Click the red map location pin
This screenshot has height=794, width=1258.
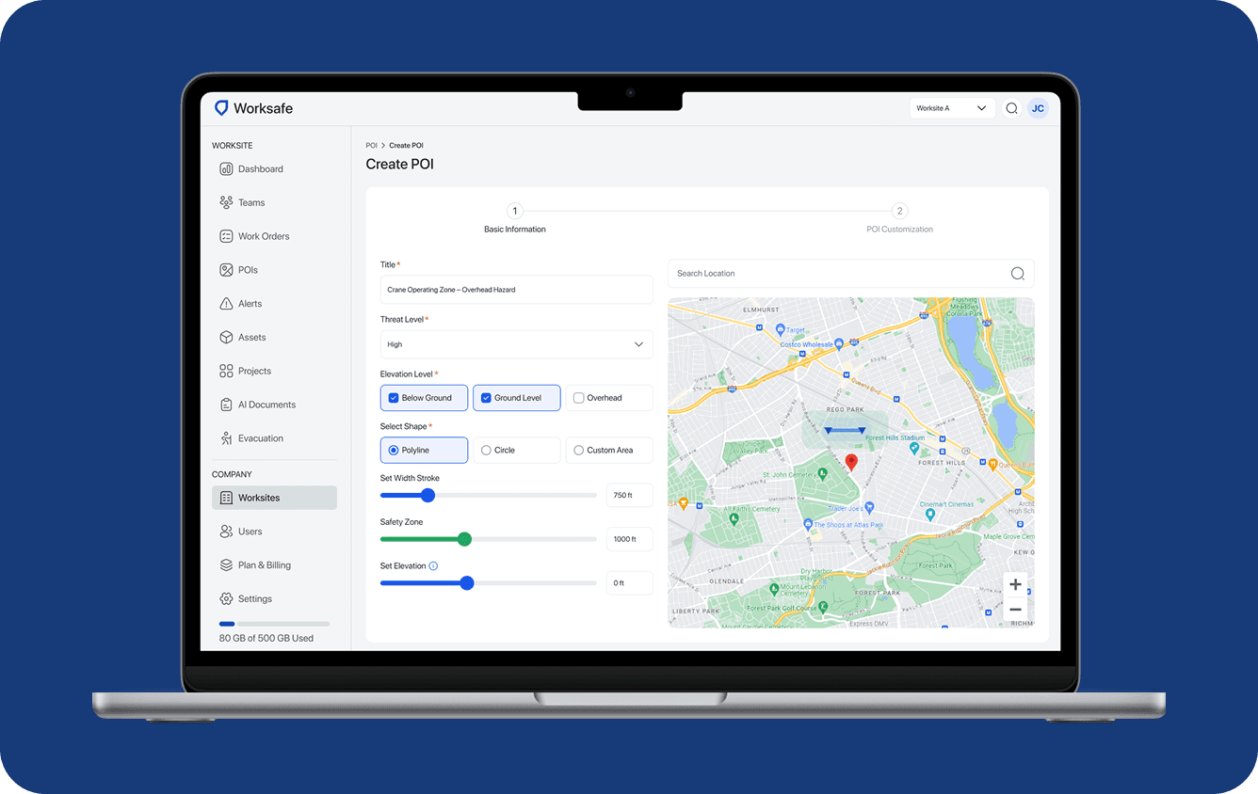[x=851, y=462]
